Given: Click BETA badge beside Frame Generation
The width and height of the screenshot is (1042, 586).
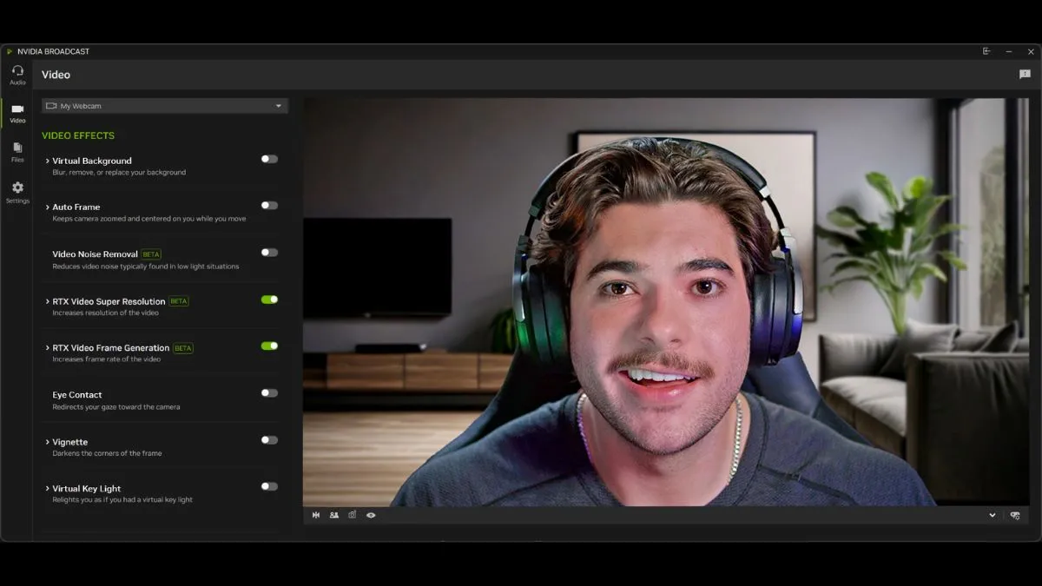Looking at the screenshot, I should (x=183, y=348).
